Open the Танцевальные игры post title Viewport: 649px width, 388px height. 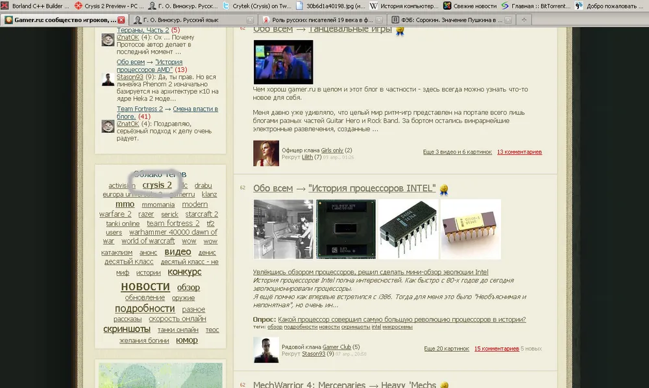[350, 30]
